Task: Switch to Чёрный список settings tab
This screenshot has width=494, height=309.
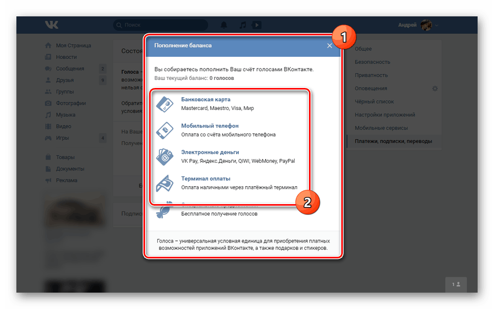Action: [x=374, y=102]
